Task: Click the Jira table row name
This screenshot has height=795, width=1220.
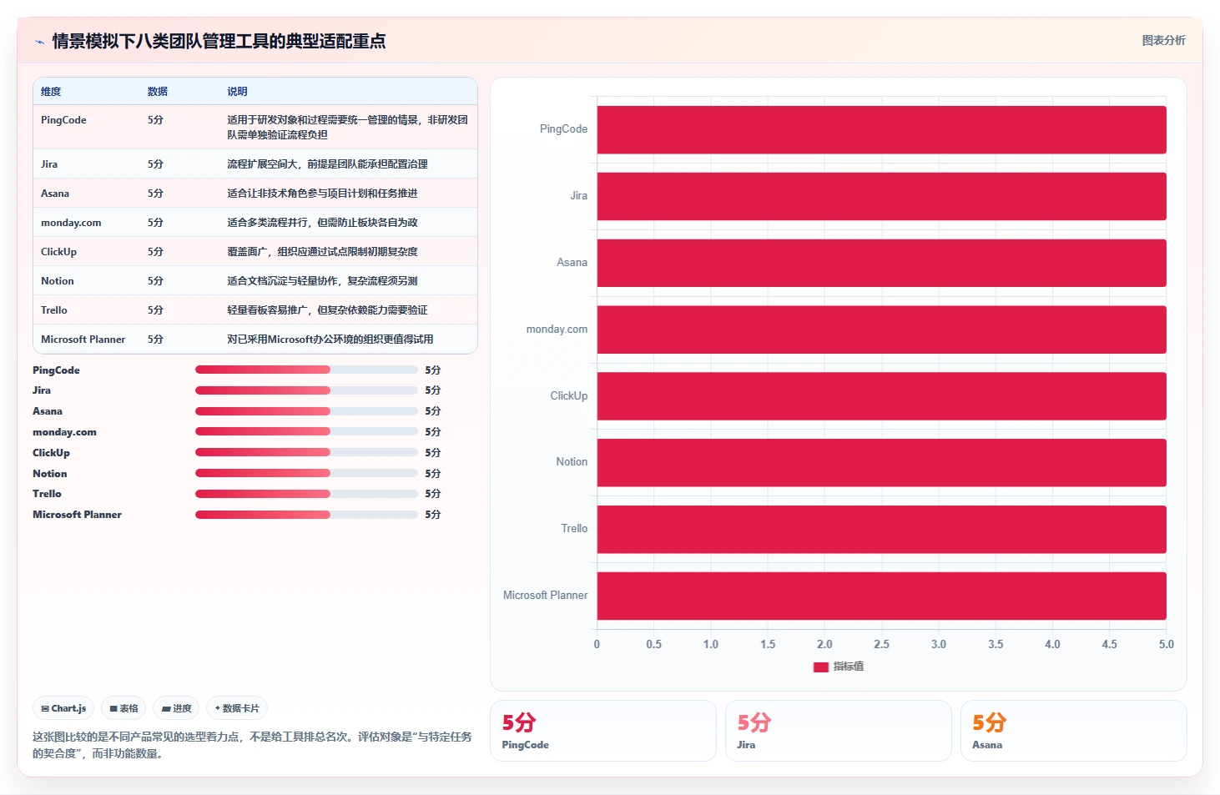Action: 49,164
